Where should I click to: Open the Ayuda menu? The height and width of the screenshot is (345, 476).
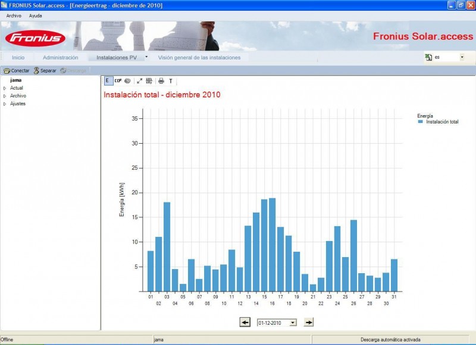(x=36, y=16)
